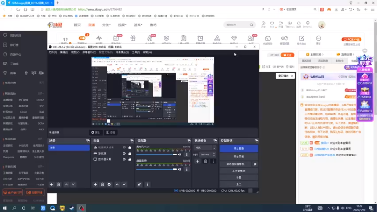Open Steam from the taskbar
The height and width of the screenshot is (212, 377).
(72, 208)
